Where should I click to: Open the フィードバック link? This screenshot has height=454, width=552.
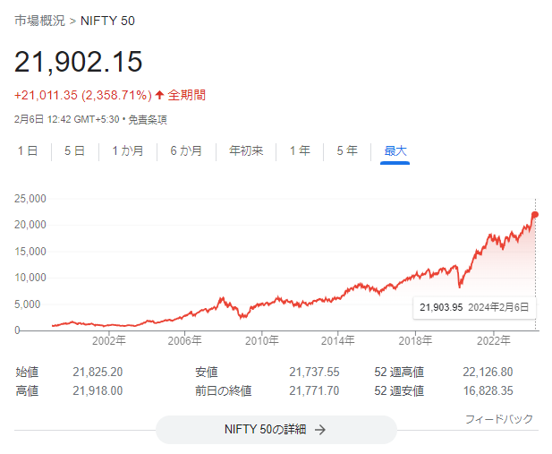499,419
